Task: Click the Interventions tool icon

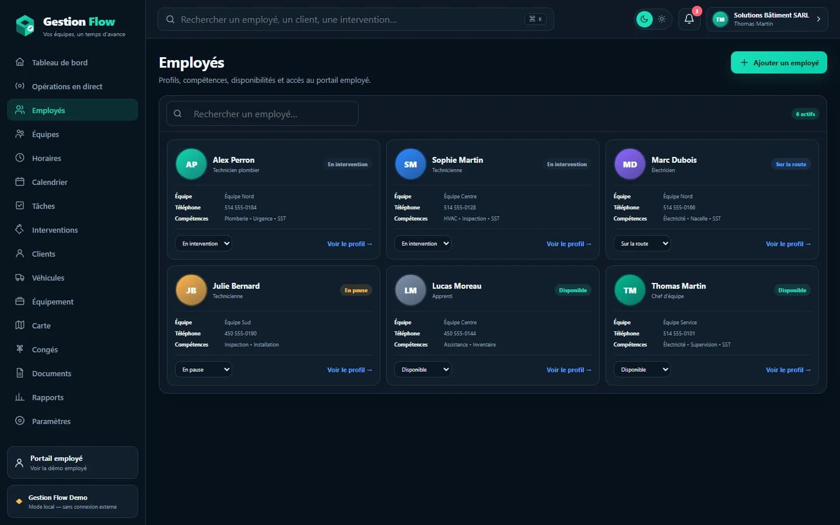Action: [x=20, y=229]
